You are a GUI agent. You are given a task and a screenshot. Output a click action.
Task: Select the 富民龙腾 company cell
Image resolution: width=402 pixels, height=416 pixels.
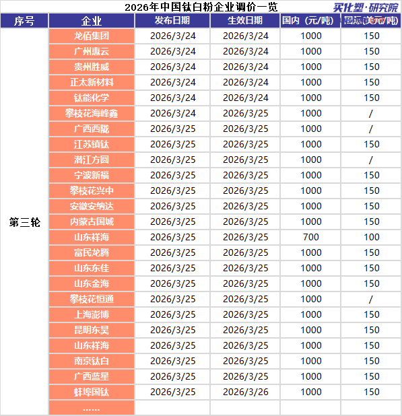[92, 252]
